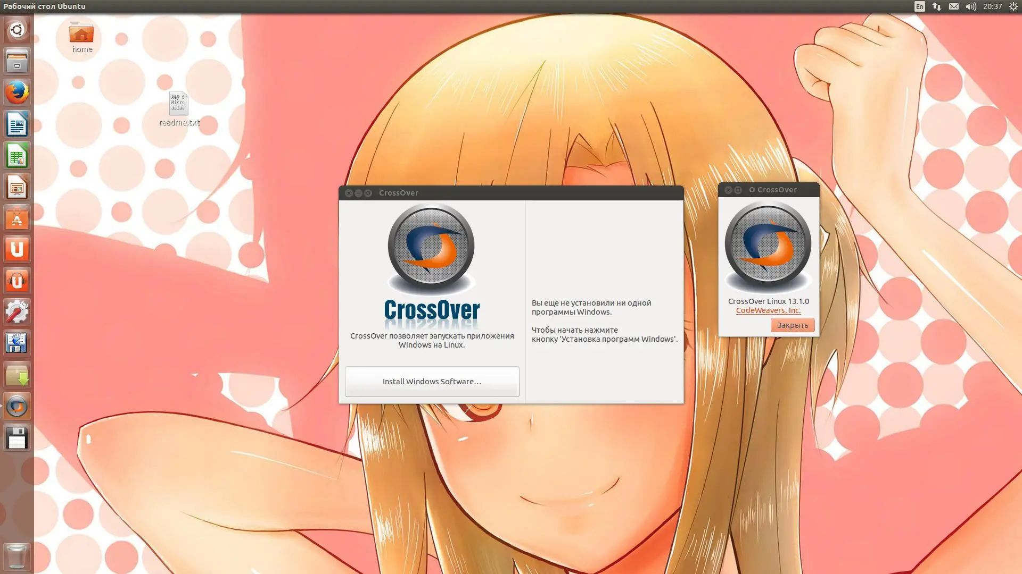Open the CodeWeavers, Inc. link
1022x574 pixels.
(768, 310)
